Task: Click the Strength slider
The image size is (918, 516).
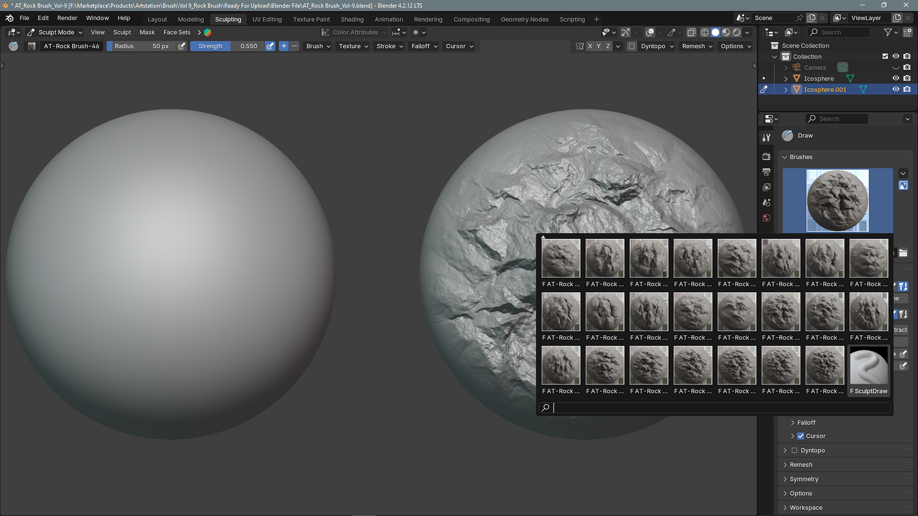Action: click(x=227, y=46)
